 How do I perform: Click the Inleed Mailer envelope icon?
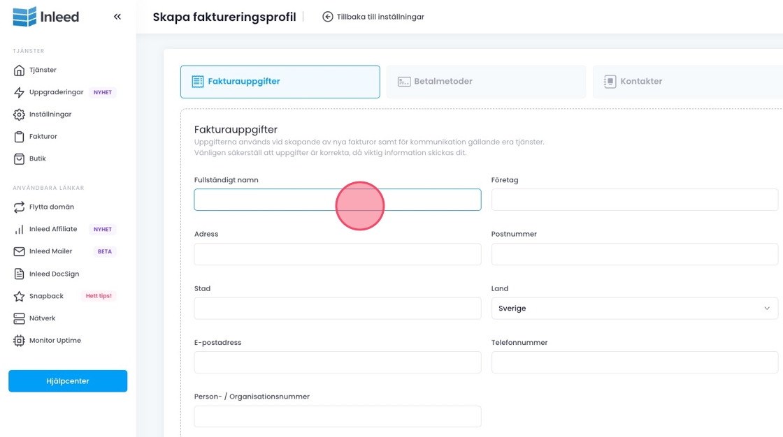click(19, 251)
